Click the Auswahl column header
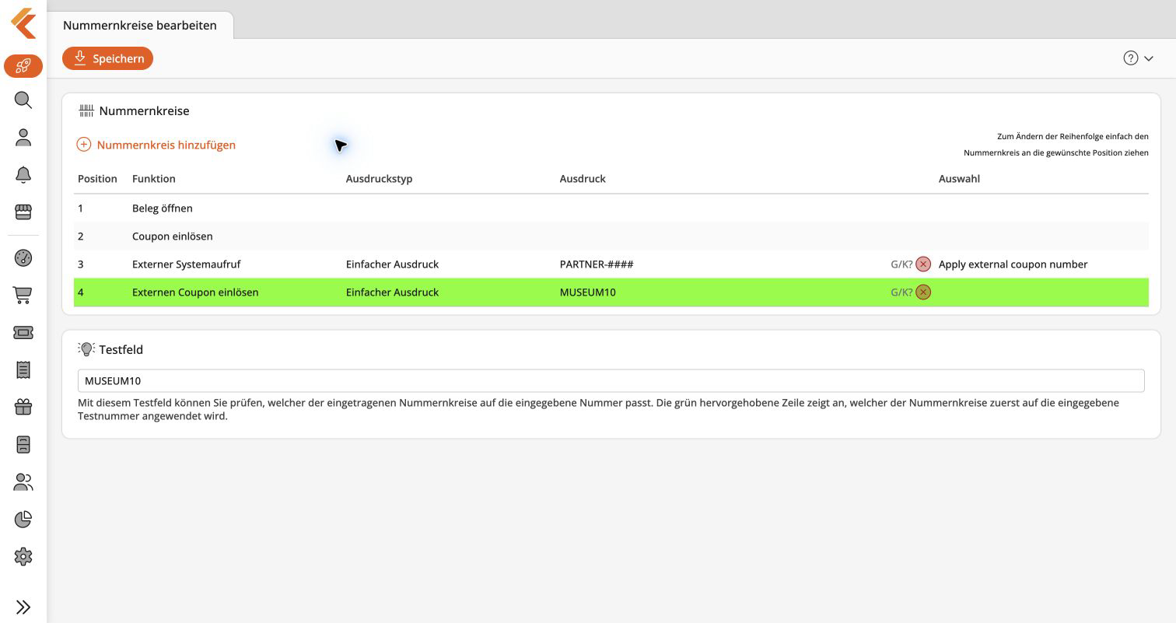This screenshot has width=1176, height=623. pyautogui.click(x=959, y=179)
